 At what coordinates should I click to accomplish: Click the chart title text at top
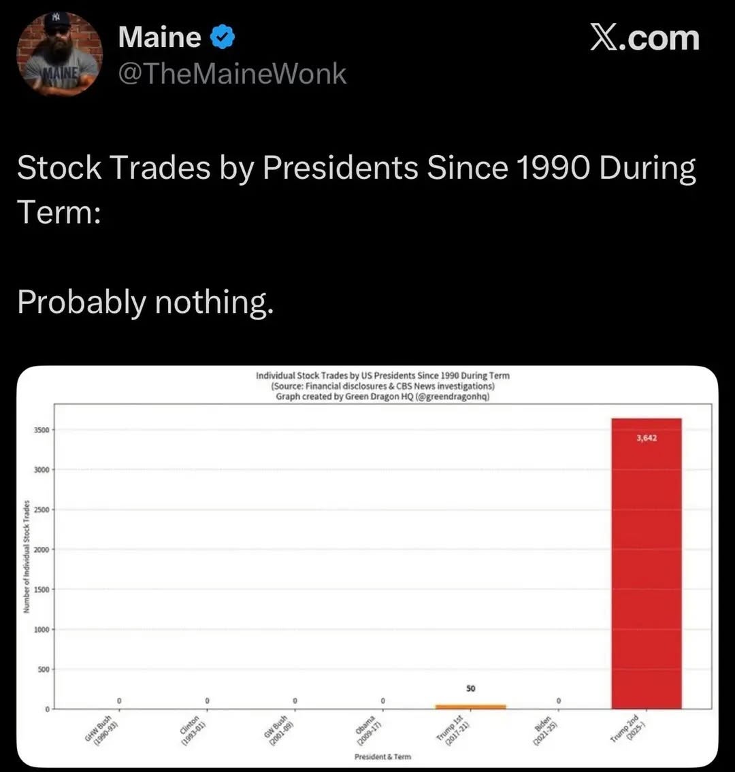click(x=382, y=386)
